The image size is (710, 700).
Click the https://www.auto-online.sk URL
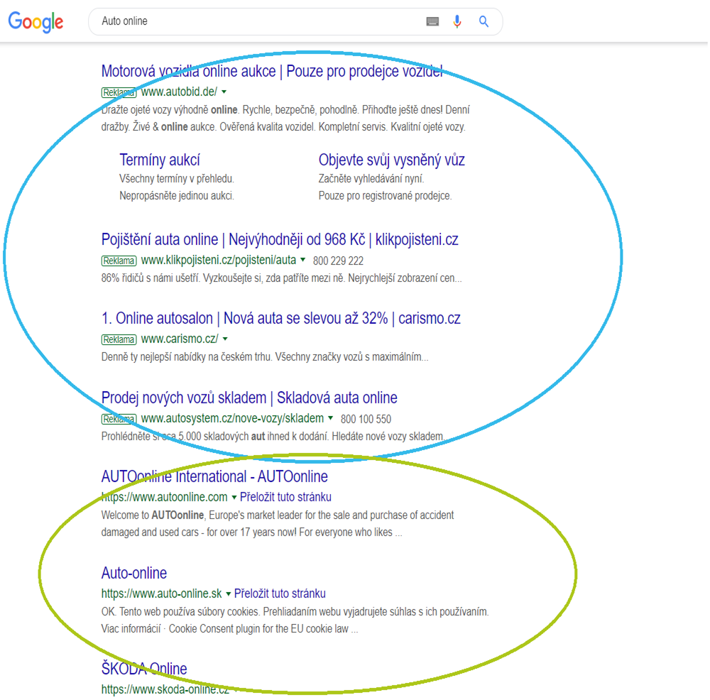click(162, 594)
